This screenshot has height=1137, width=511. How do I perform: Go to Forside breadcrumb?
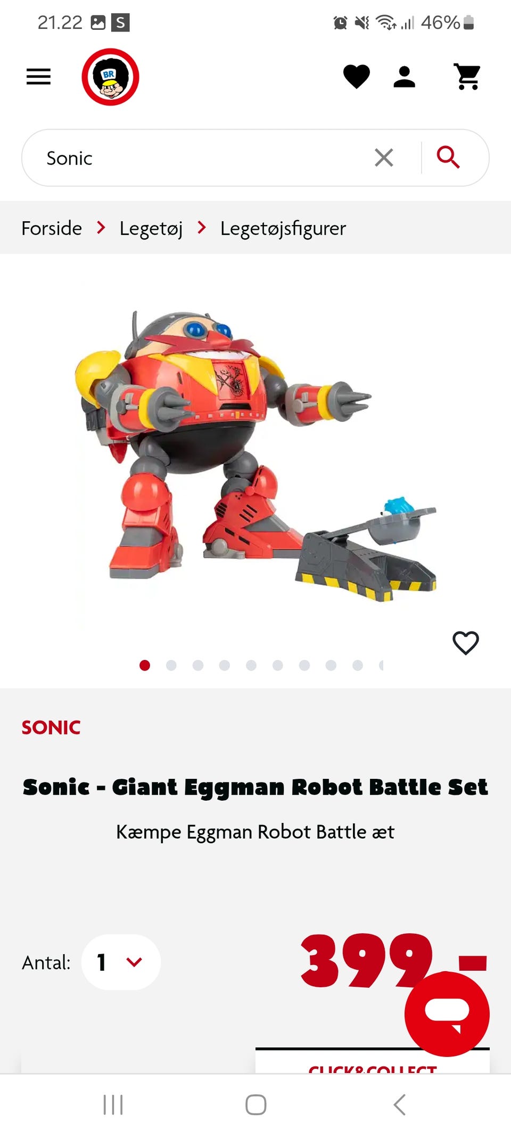pyautogui.click(x=52, y=228)
